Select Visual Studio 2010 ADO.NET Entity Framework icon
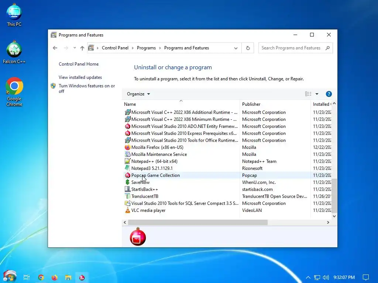Viewport: 378px width, 283px height. click(x=127, y=126)
